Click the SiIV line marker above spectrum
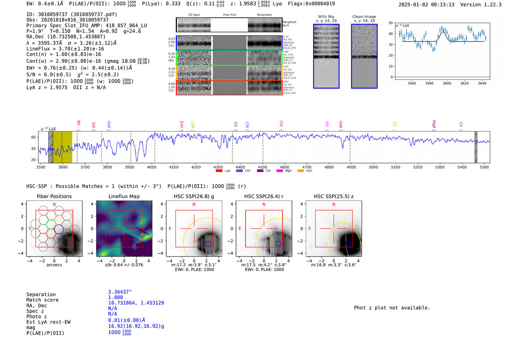Image resolution: width=528 pixels, height=359 pixels. [181, 125]
